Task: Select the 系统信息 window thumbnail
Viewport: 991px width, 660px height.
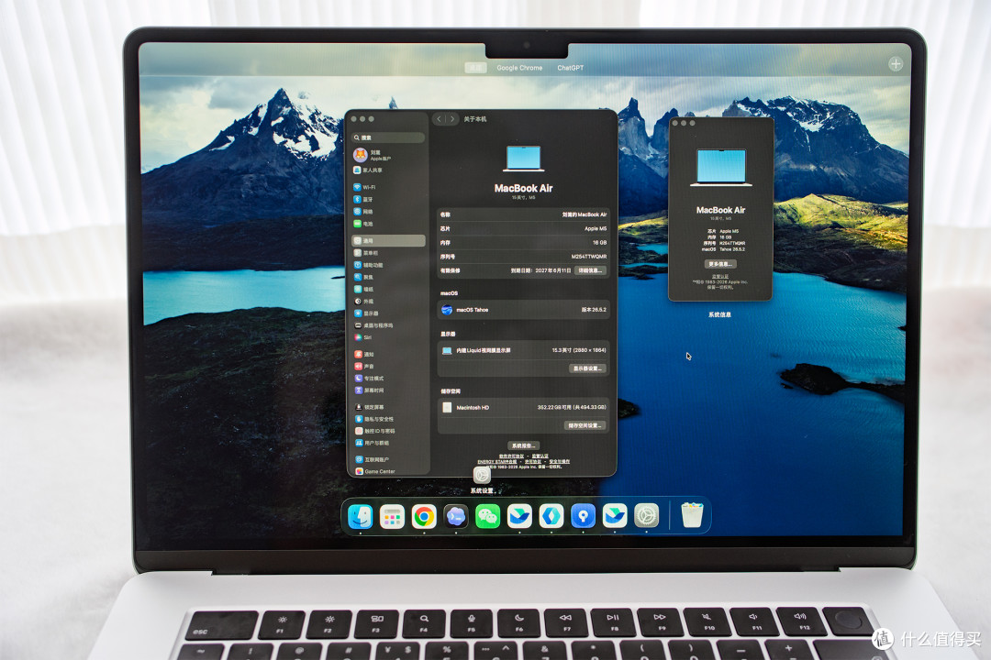Action: (720, 209)
